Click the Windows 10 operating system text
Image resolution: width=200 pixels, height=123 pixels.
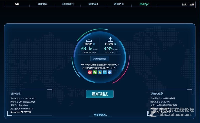[27, 109]
